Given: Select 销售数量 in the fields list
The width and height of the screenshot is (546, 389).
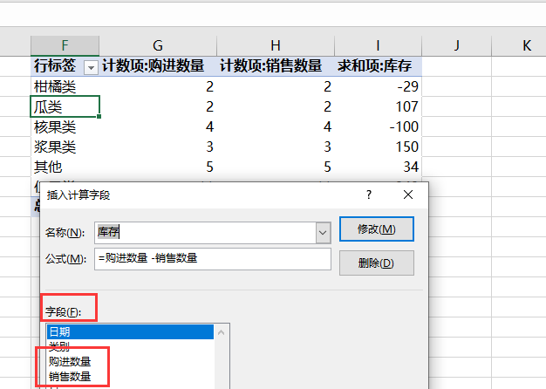Looking at the screenshot, I should coord(70,377).
